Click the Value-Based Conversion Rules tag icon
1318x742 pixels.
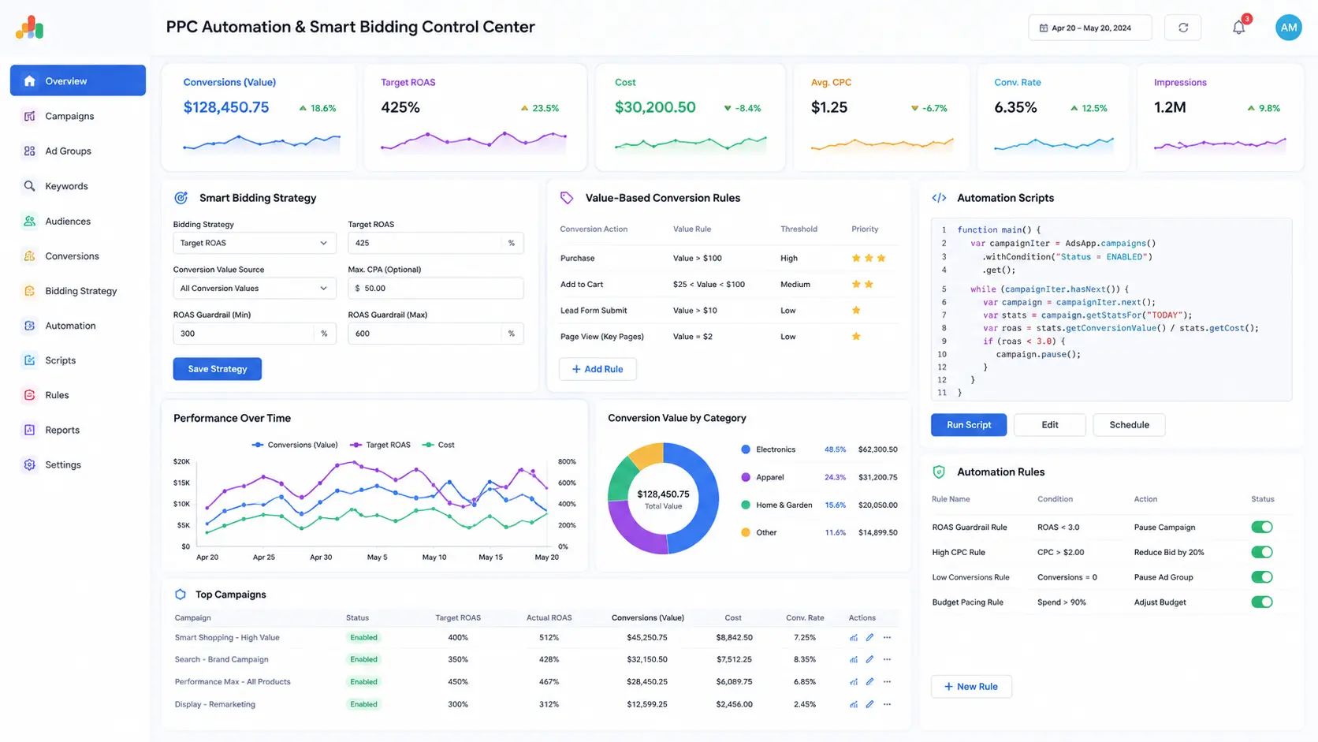[x=567, y=198]
